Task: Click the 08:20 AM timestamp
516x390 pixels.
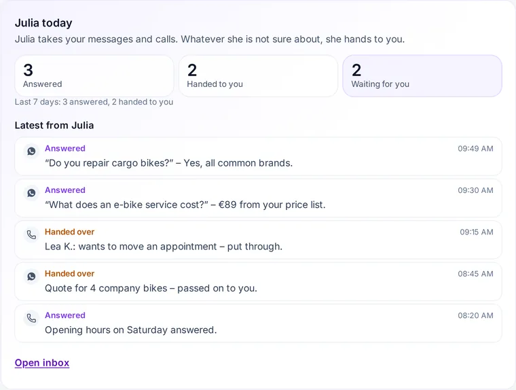Action: [475, 315]
